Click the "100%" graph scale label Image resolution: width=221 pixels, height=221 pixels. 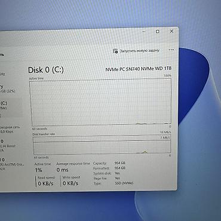pos(167,76)
